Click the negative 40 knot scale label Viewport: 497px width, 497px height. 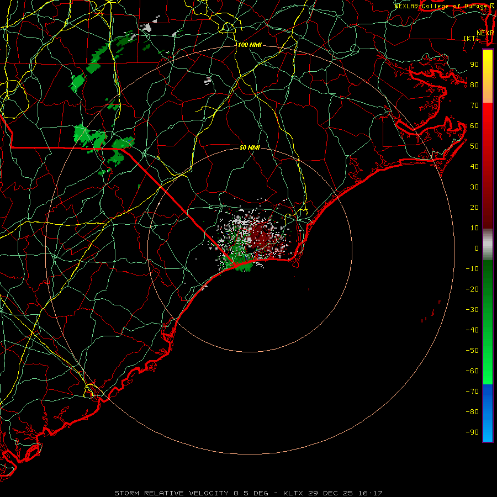pos(472,330)
